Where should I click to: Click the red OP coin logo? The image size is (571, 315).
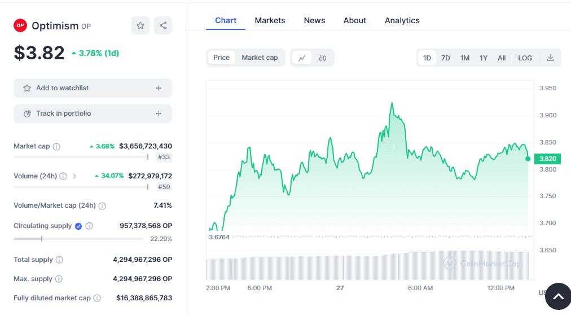click(x=20, y=25)
